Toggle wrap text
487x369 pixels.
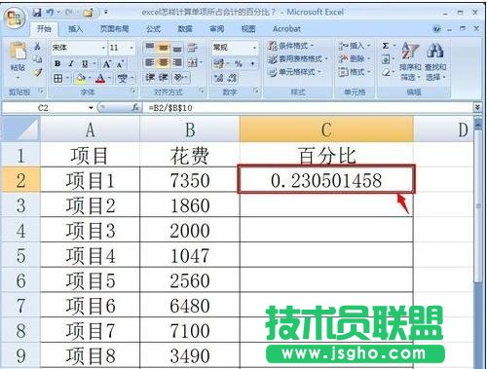[192, 48]
